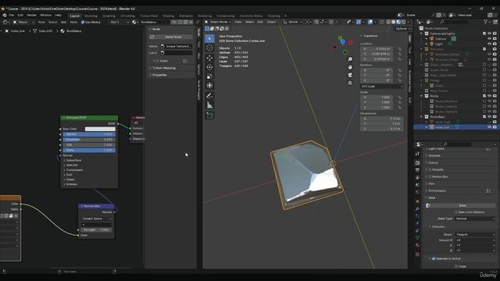Open Tool properties tab icon

pos(417,154)
